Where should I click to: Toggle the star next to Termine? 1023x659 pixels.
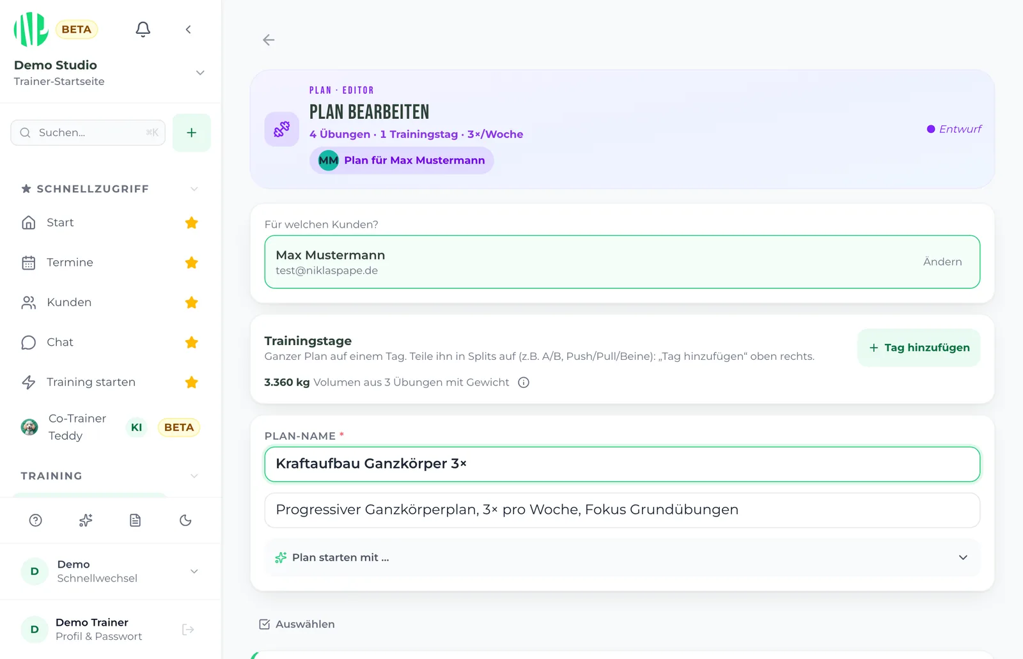(191, 263)
